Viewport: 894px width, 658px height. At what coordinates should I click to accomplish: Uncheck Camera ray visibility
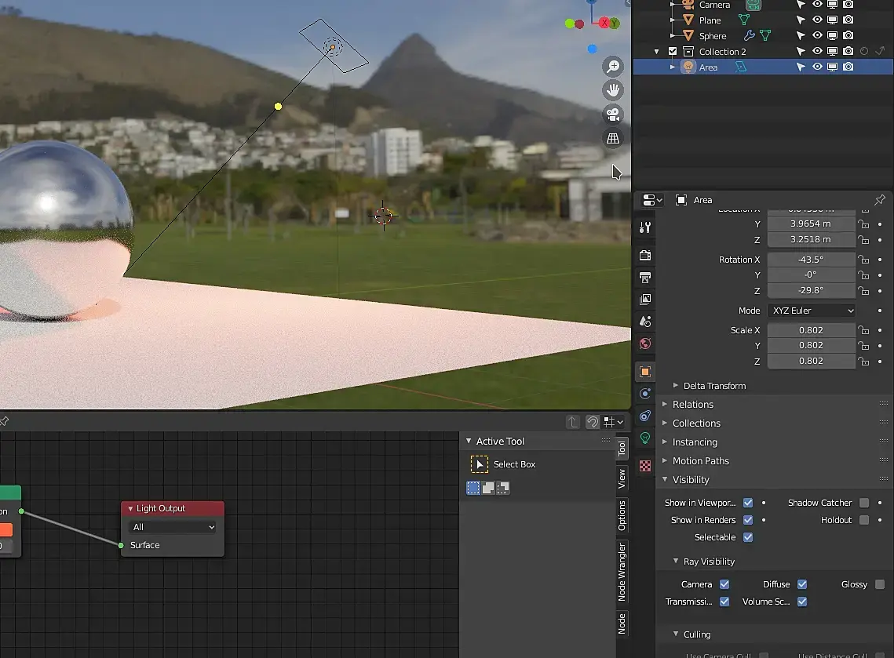(x=724, y=584)
